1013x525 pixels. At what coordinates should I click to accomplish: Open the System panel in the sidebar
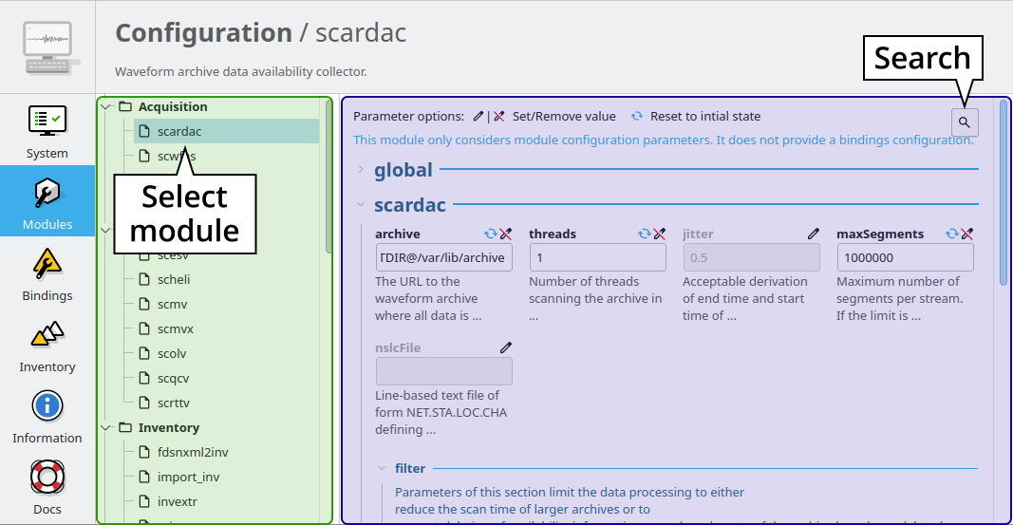pos(47,130)
